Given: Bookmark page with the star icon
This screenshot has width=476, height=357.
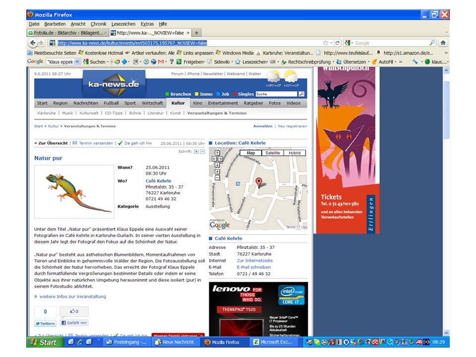Looking at the screenshot, I should [326, 43].
